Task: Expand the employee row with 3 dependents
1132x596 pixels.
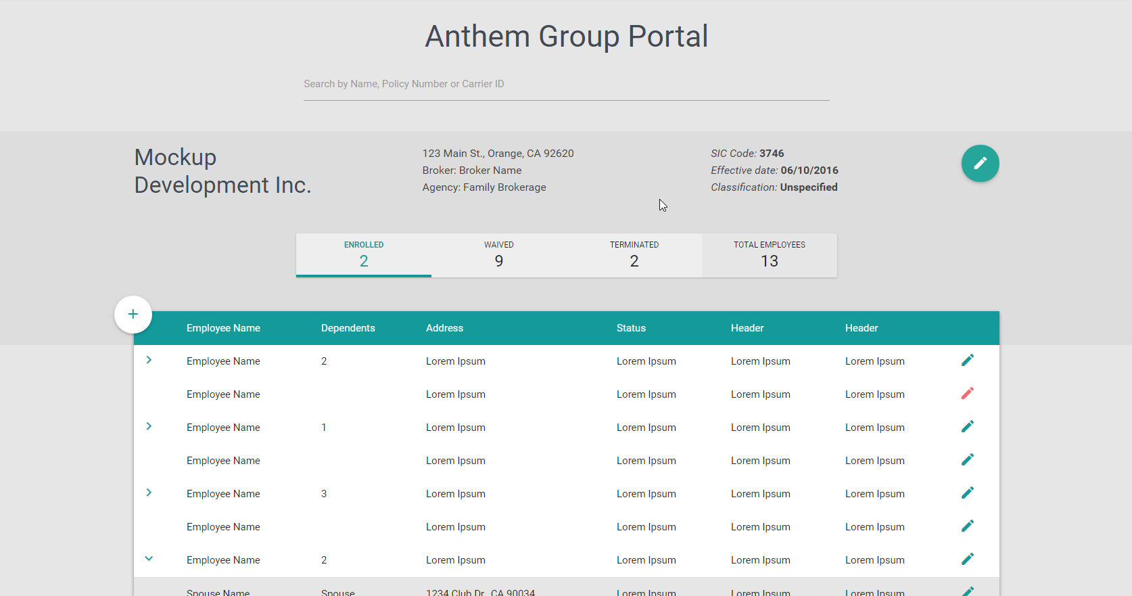Action: (149, 492)
